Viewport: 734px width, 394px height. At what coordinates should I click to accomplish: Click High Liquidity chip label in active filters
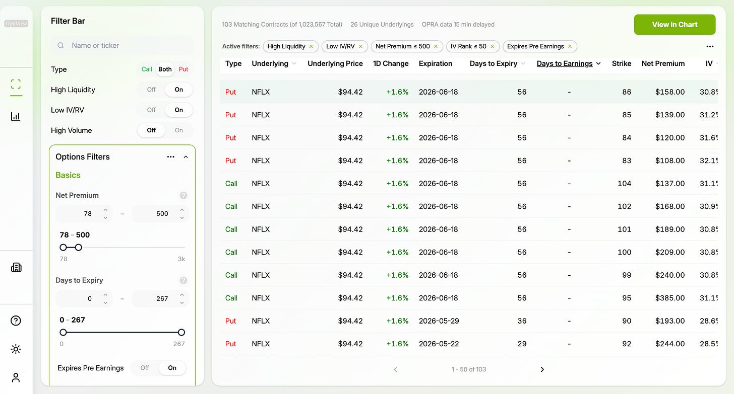coord(286,46)
